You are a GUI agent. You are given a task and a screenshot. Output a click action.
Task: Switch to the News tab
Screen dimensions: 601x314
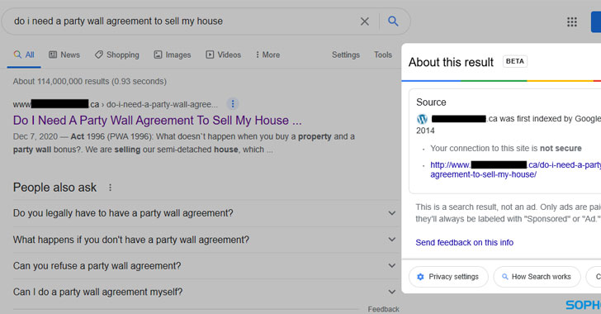(x=64, y=55)
